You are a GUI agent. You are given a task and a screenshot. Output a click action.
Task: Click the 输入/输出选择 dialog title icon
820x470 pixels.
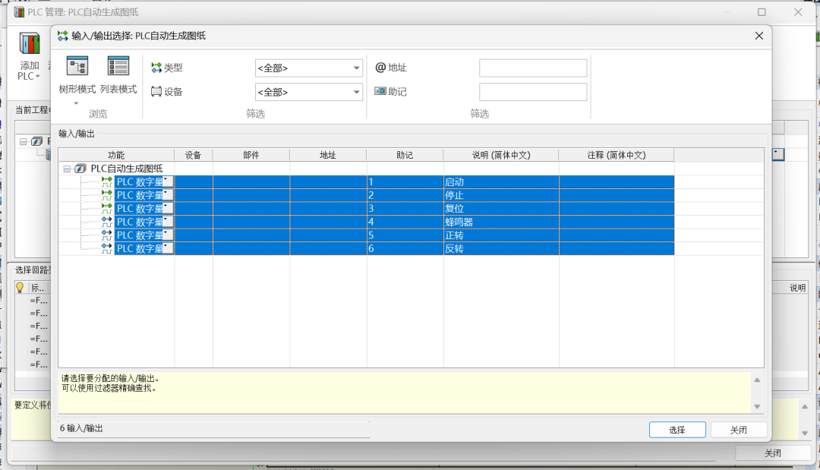click(63, 36)
